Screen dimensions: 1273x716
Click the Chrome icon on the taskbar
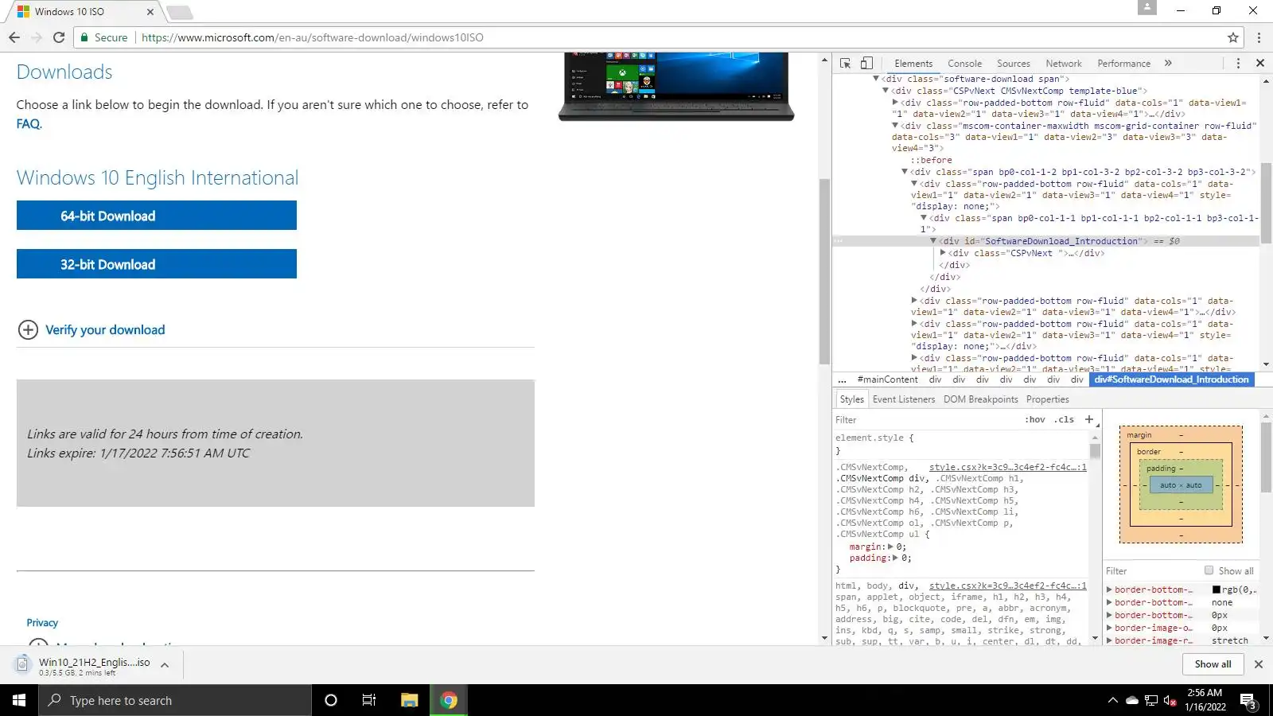tap(449, 700)
